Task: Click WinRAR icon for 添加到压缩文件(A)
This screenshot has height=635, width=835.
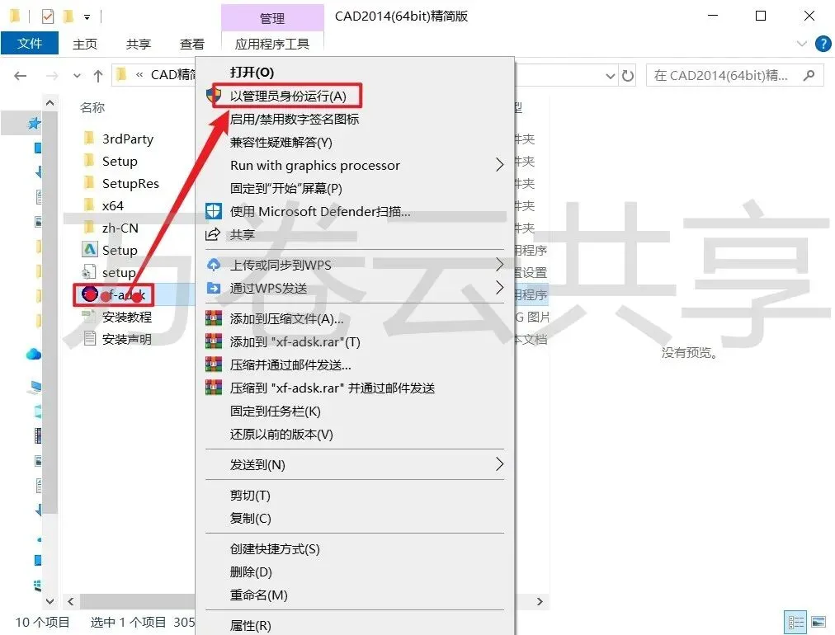Action: point(214,318)
